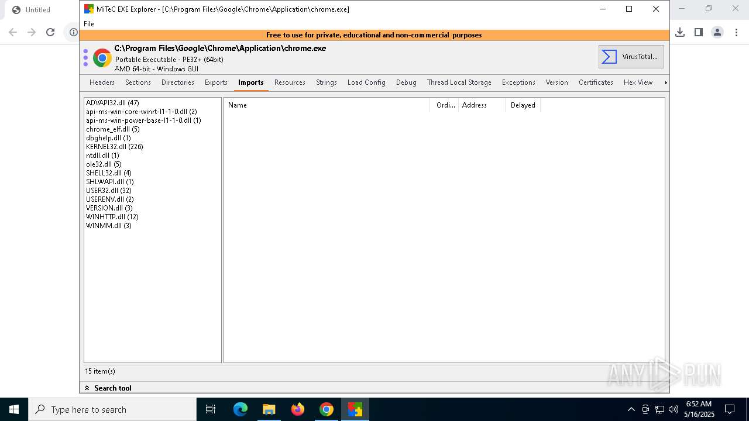Switch to Chrome from taskbar
749x421 pixels.
tap(327, 409)
